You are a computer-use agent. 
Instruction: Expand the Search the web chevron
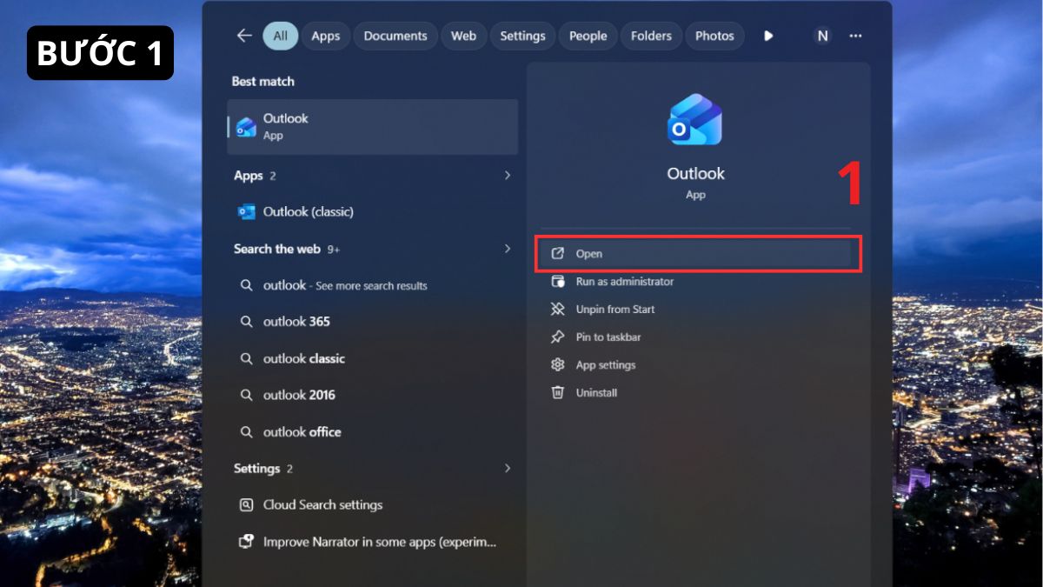pos(508,249)
